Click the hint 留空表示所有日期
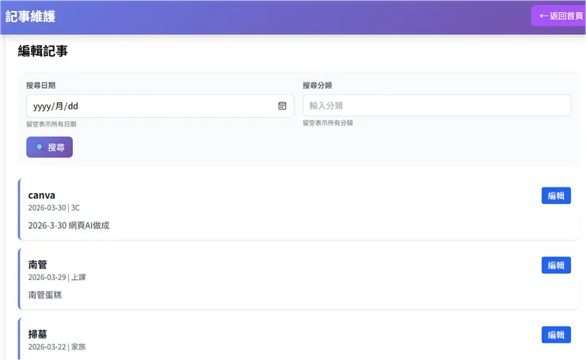 [51, 124]
